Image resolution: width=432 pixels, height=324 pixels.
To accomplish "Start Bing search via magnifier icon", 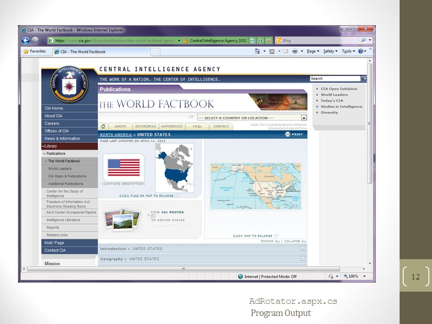I will (x=364, y=40).
